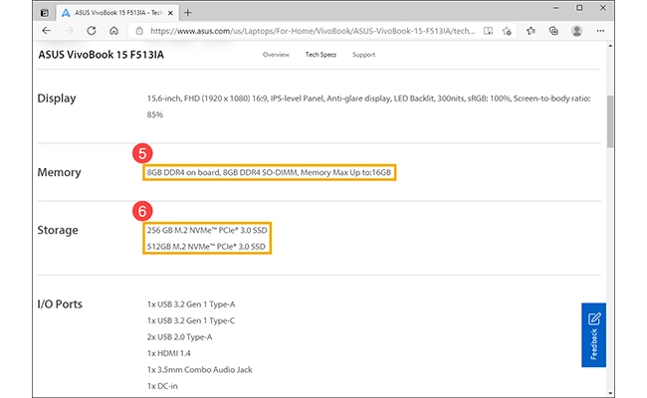Viewport: 647px width, 398px height.
Task: Click the Storage section label
Action: 58,230
